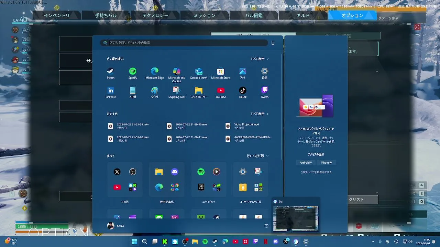The width and height of the screenshot is (440, 247).
Task: Open recommended file 2026-07-22 21-59-45.mkv
Action: (x=188, y=126)
